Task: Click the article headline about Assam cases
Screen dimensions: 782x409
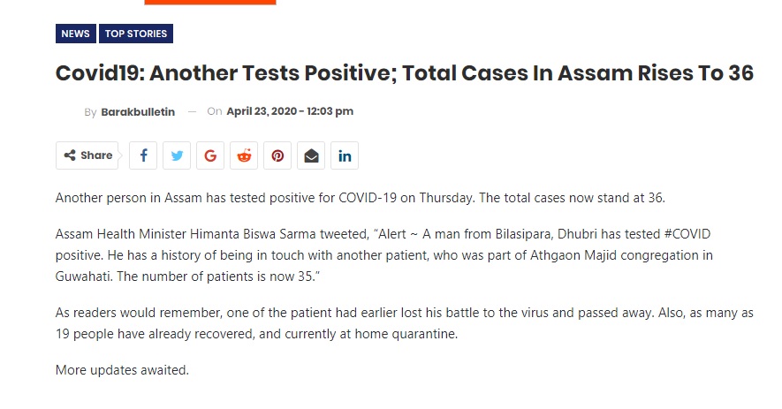Action: click(x=405, y=72)
